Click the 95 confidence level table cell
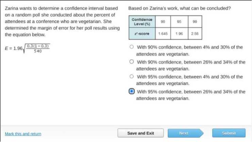The width and height of the screenshot is (252, 142). (179, 22)
